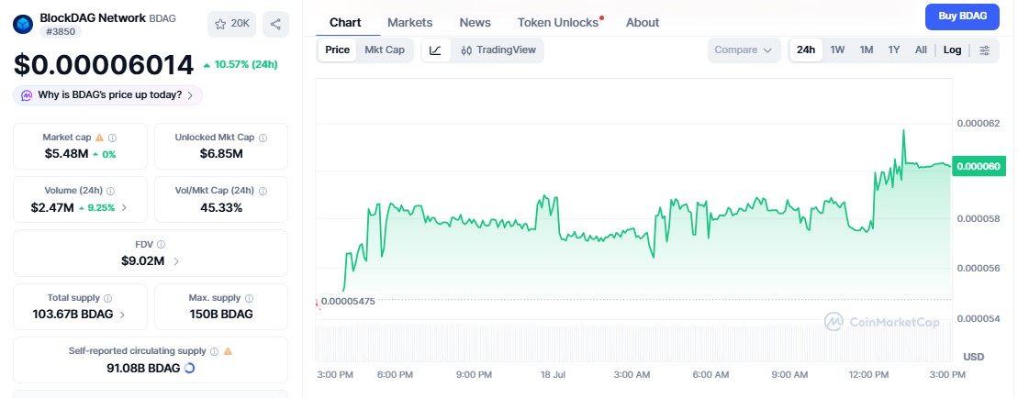Open the Compare dropdown
1018x398 pixels.
click(744, 50)
